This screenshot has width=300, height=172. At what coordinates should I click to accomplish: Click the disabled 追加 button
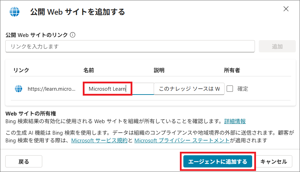(x=277, y=46)
